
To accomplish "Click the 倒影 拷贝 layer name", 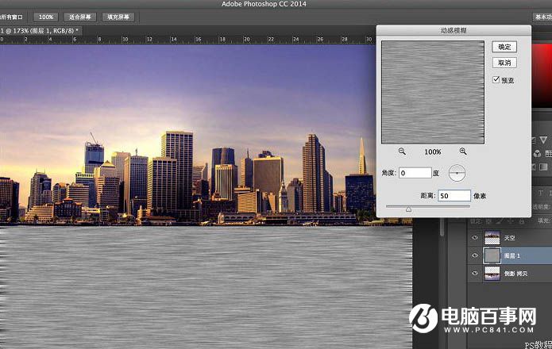I will 515,274.
